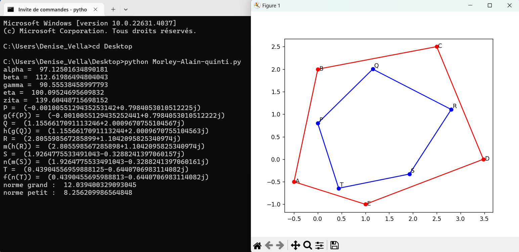This screenshot has width=519, height=252.
Task: Click the Figure 1 window icon
Action: coord(257,5)
